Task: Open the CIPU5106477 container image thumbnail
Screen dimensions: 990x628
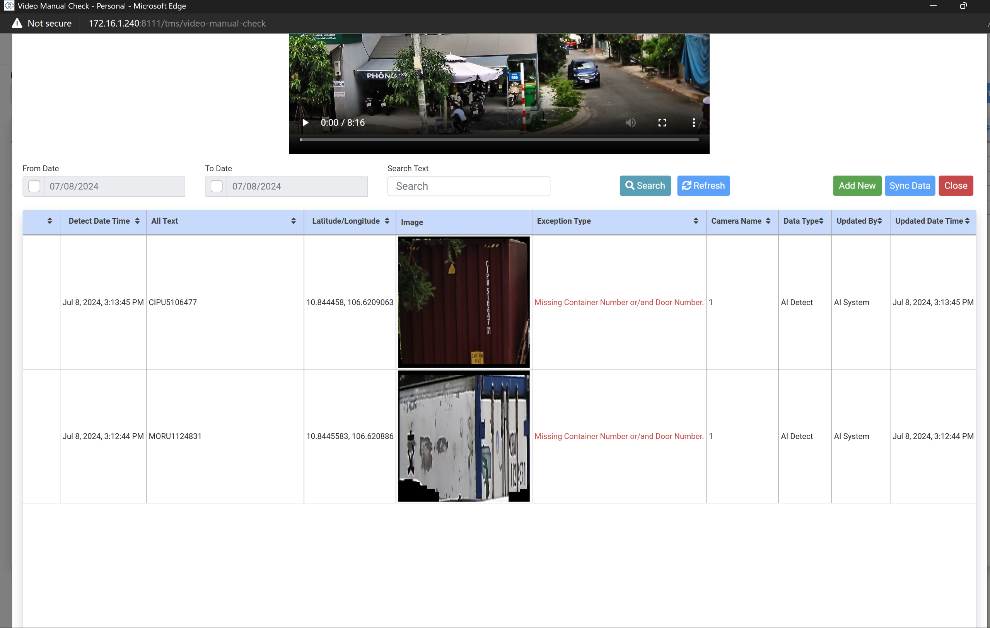Action: coord(464,302)
